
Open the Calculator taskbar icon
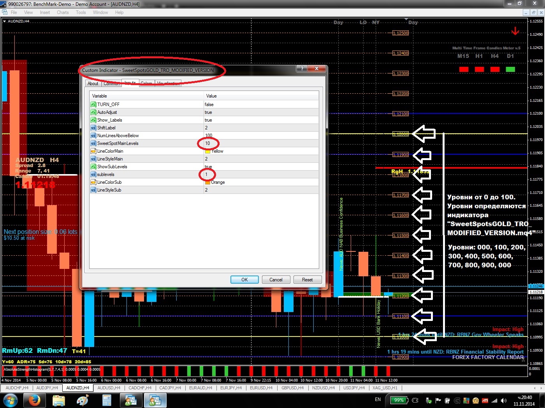[x=107, y=400]
